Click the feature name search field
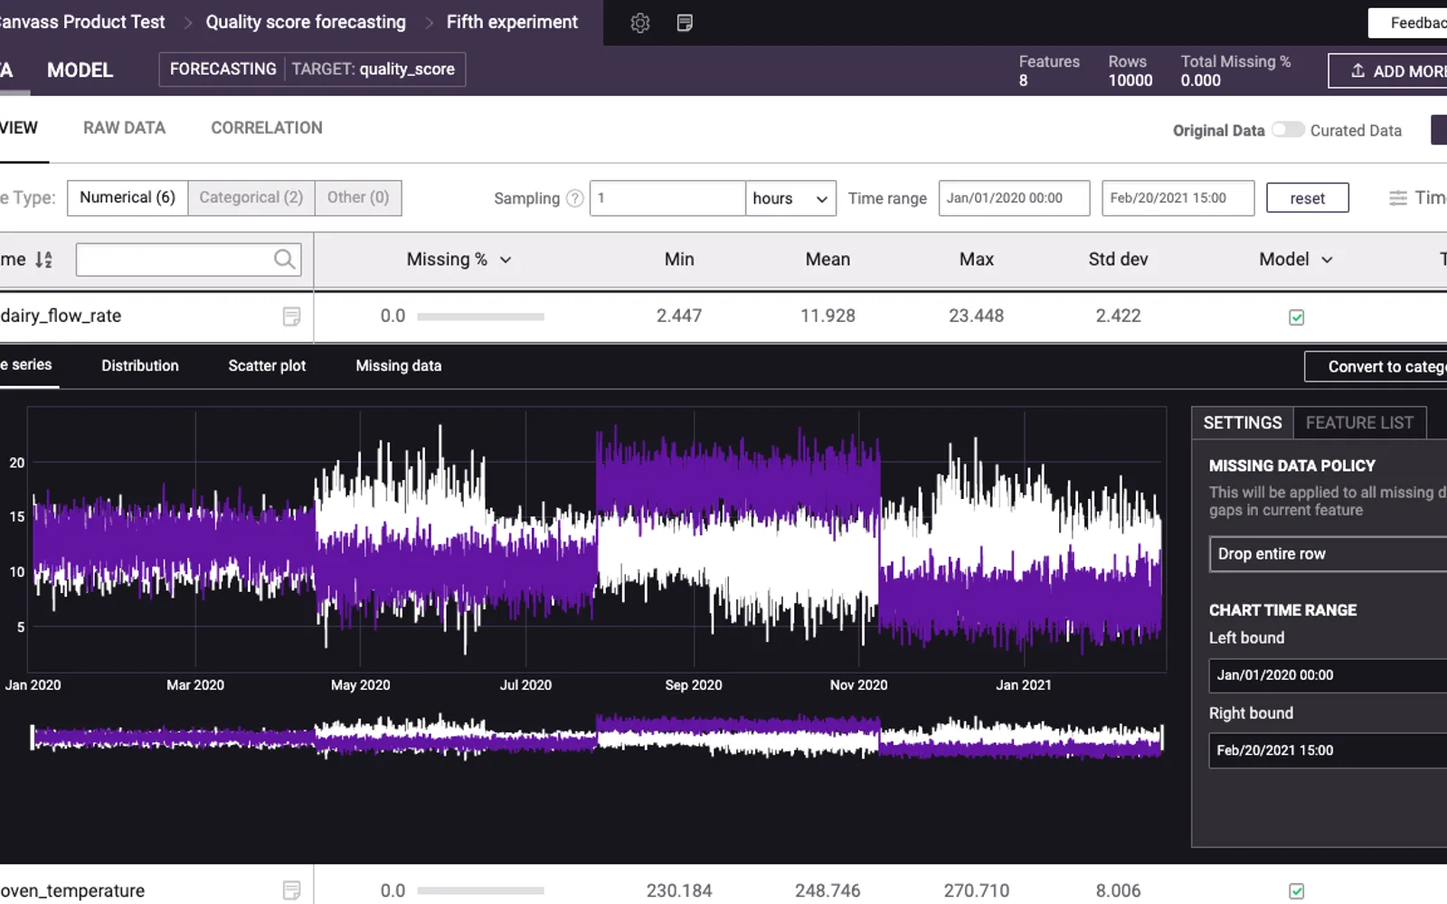Viewport: 1447px width, 904px height. (188, 259)
